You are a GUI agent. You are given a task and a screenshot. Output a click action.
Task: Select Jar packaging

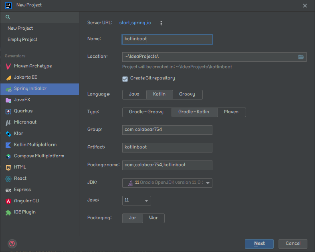[x=133, y=218]
